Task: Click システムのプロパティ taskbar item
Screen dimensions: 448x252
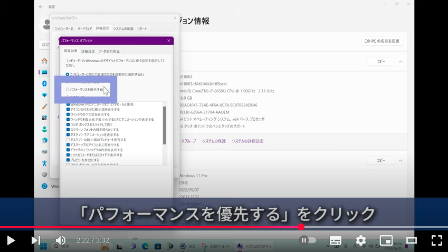Action: [x=254, y=246]
